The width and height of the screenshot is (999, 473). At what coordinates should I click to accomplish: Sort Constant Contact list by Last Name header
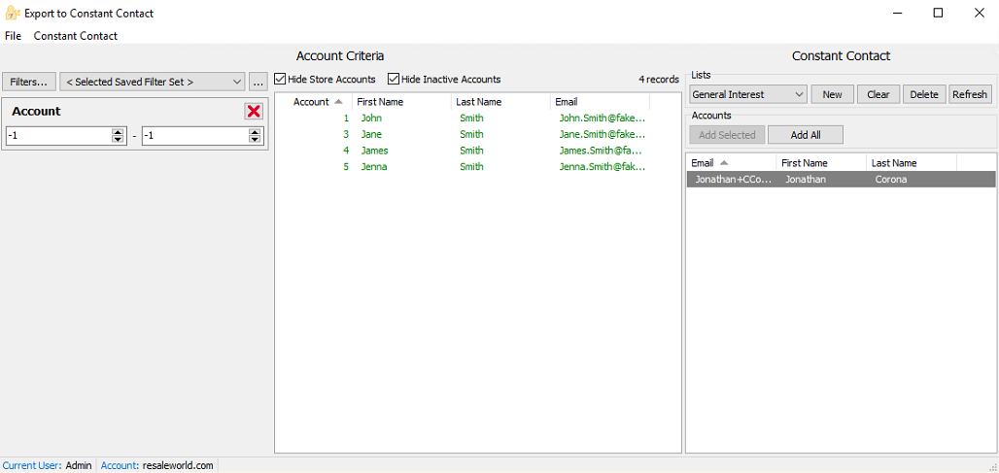(x=912, y=163)
